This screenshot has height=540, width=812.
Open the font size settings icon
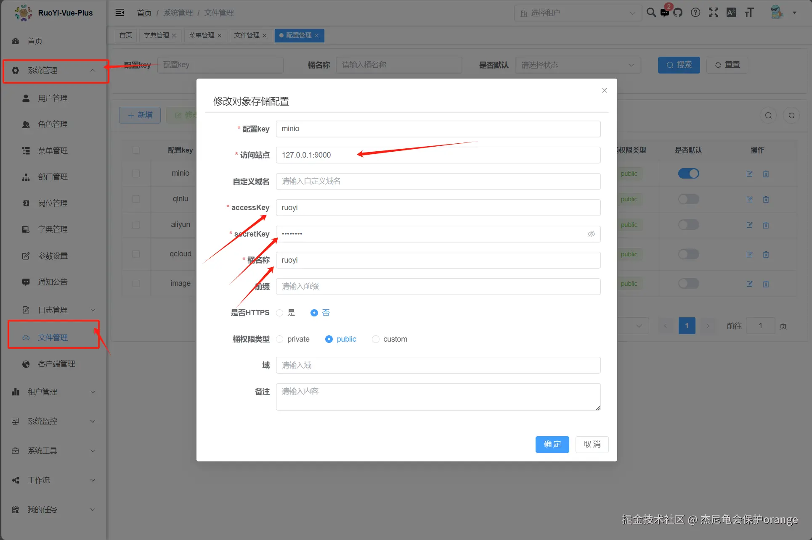pyautogui.click(x=749, y=13)
